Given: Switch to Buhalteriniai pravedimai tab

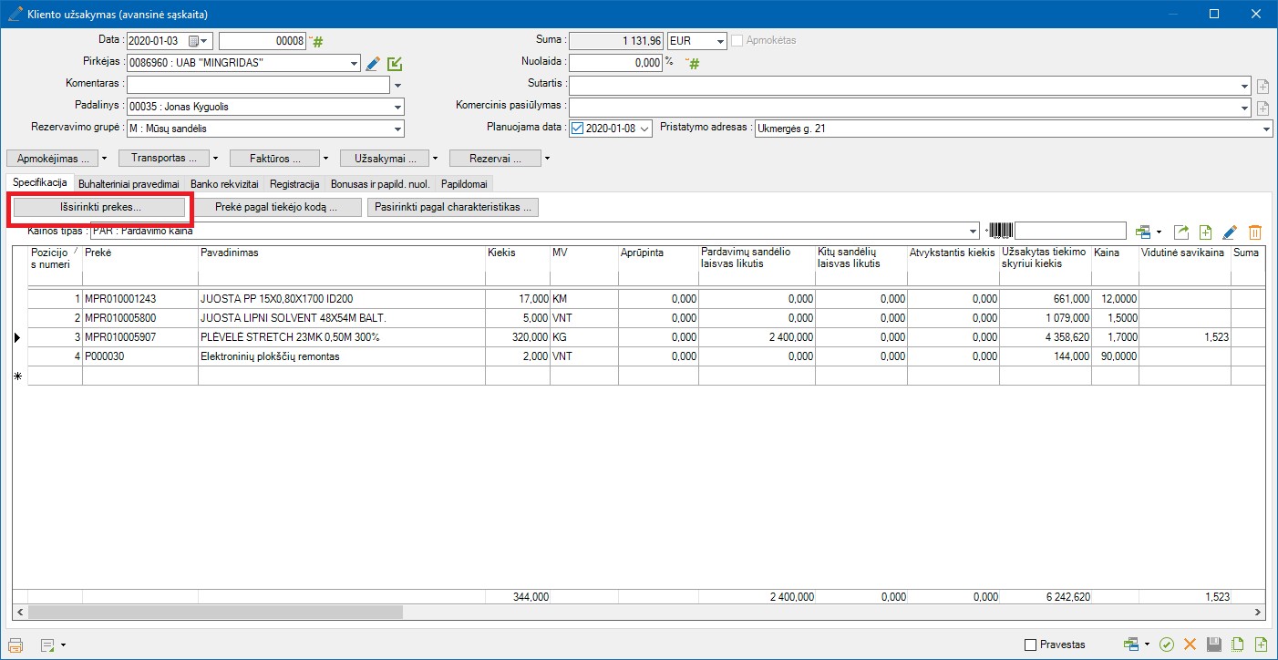Looking at the screenshot, I should (x=130, y=183).
